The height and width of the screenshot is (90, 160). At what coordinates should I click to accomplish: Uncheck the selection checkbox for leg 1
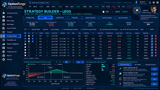pyautogui.click(x=25, y=36)
